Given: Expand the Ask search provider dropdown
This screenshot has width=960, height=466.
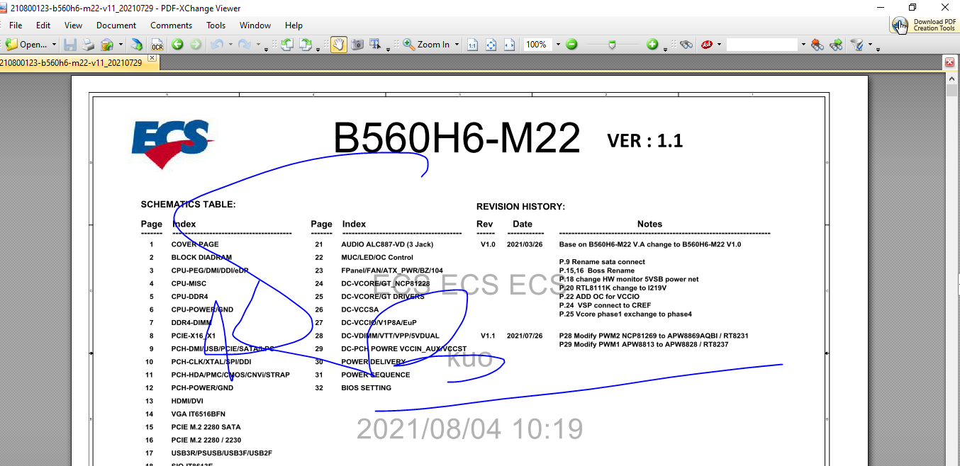Looking at the screenshot, I should pyautogui.click(x=719, y=45).
